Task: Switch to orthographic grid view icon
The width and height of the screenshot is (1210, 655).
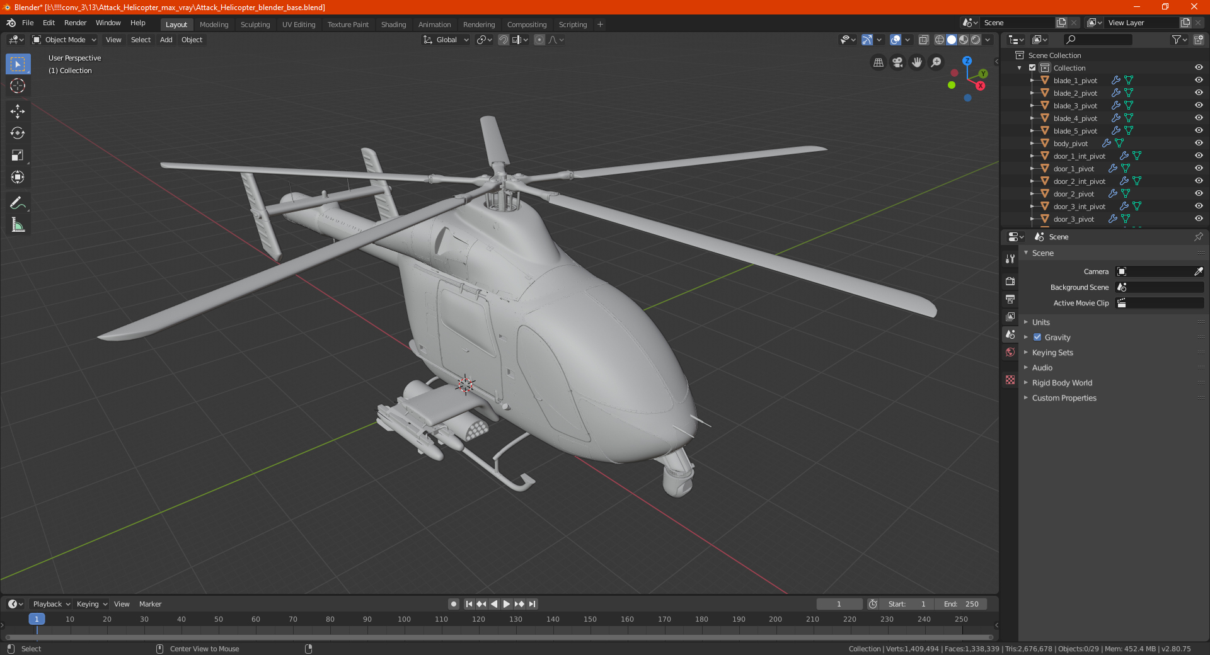Action: coord(878,62)
